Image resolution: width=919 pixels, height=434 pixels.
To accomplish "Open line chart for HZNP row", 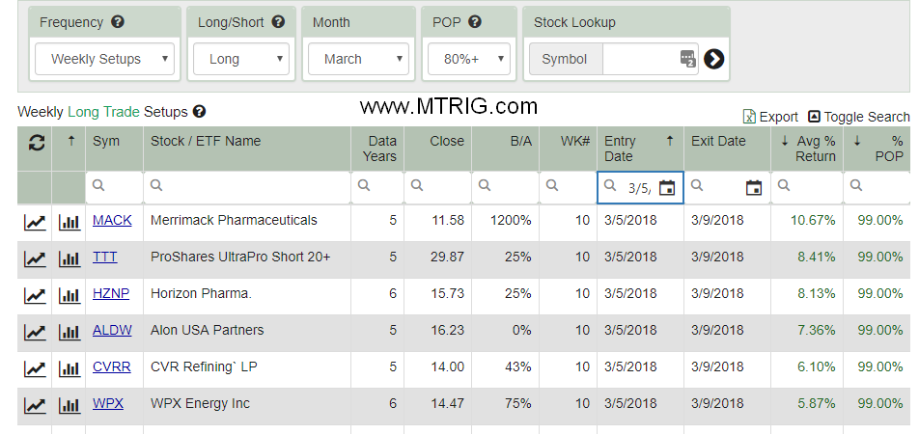I will [x=35, y=296].
